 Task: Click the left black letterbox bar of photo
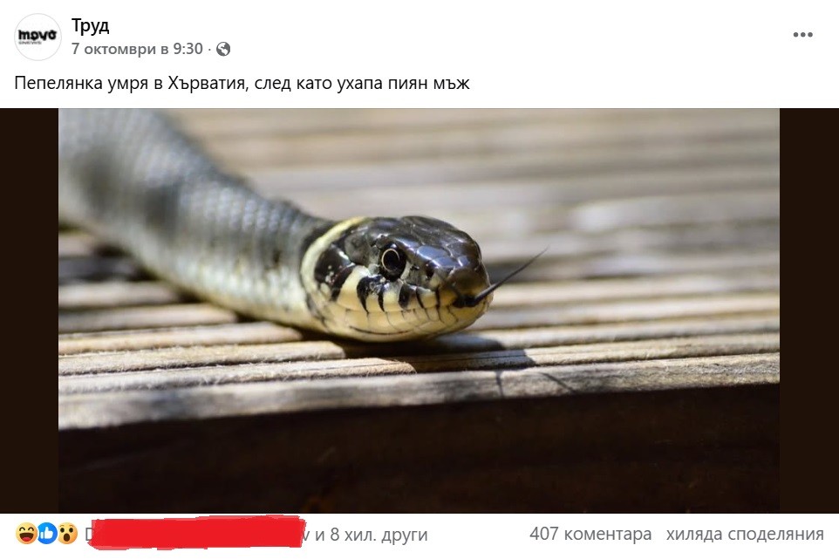tap(29, 310)
